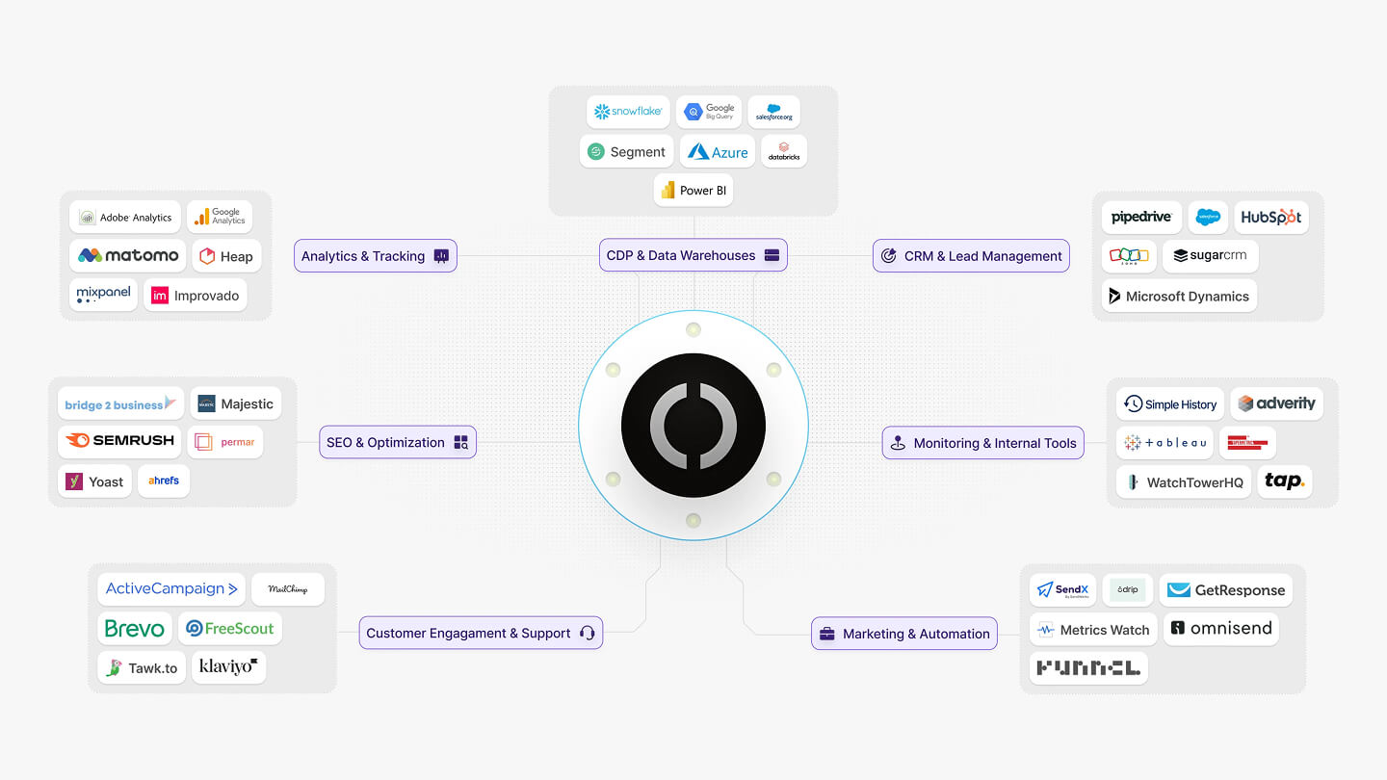Open the SEMrush logo tile
1387x780 pixels.
tap(120, 441)
